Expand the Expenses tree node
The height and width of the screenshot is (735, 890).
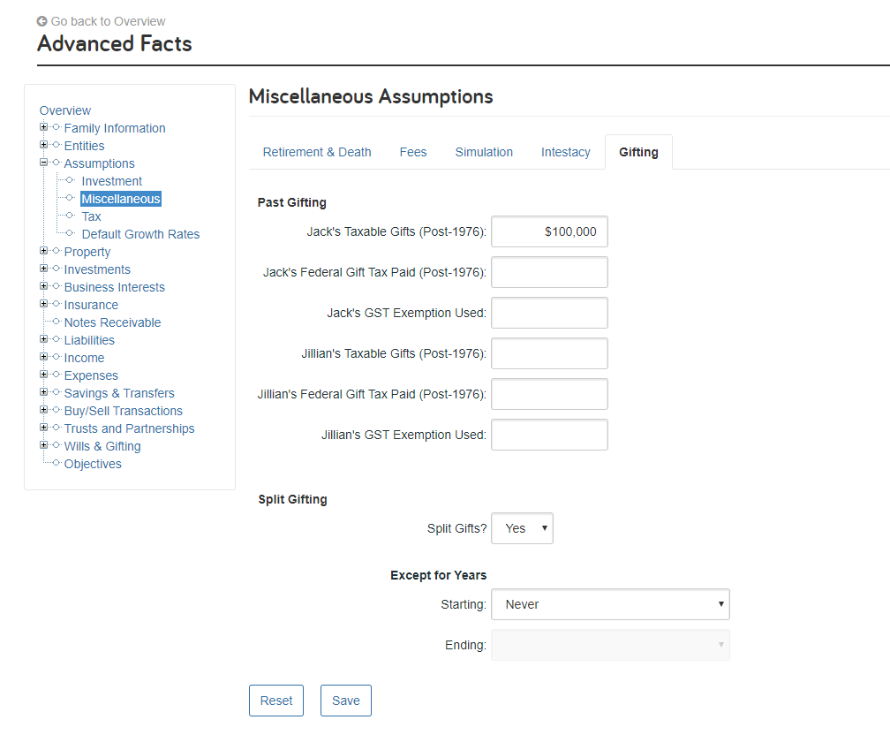(43, 375)
